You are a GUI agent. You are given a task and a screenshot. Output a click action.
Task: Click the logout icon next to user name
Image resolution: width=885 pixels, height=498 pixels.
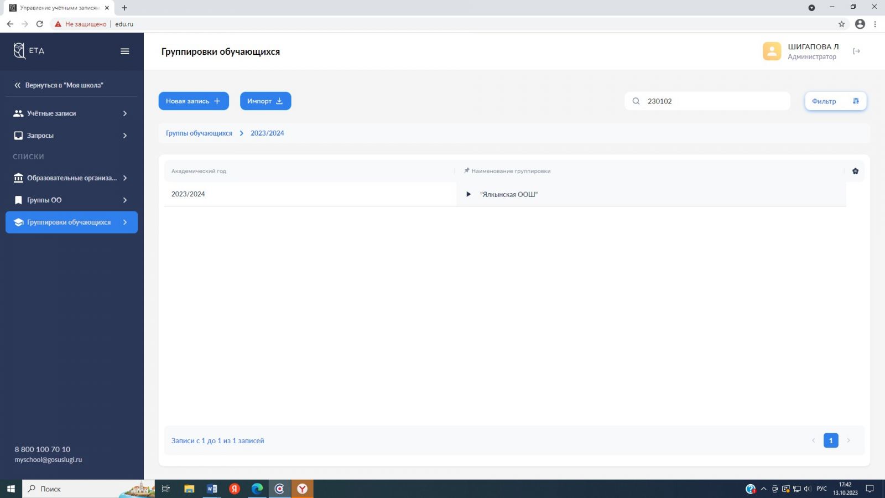[x=856, y=51]
